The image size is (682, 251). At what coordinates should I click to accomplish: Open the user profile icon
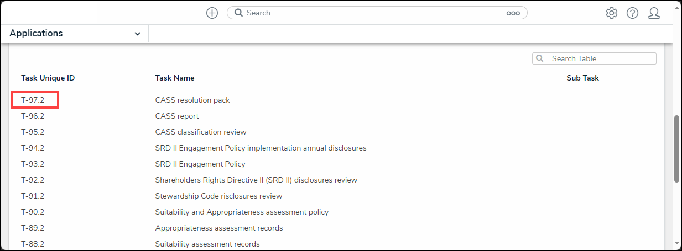pyautogui.click(x=654, y=13)
